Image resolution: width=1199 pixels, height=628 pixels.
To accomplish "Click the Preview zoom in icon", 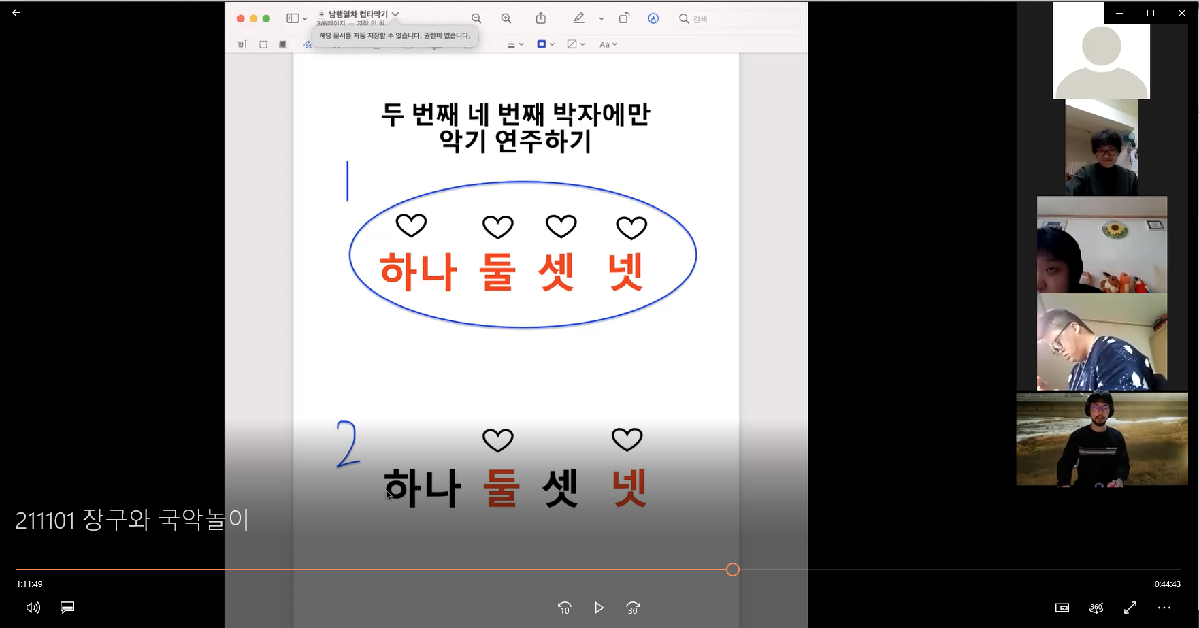I will pyautogui.click(x=506, y=18).
